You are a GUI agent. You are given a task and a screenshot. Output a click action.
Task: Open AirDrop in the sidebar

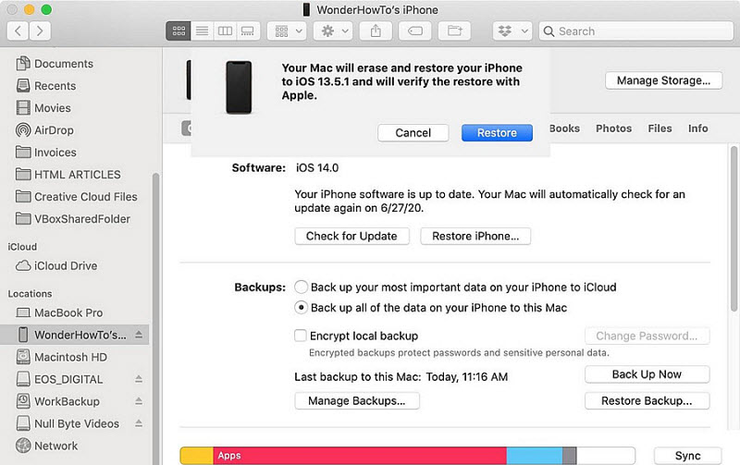(x=44, y=130)
